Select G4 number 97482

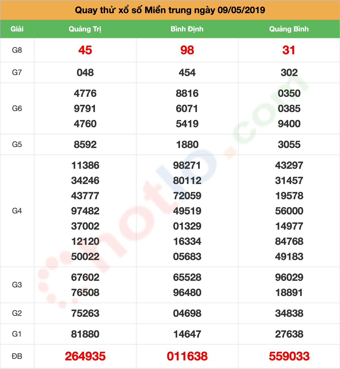[x=85, y=211]
